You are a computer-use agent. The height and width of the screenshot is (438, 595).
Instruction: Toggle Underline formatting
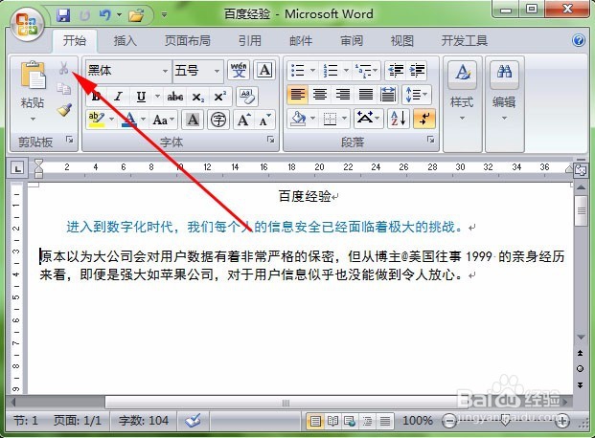pyautogui.click(x=141, y=97)
